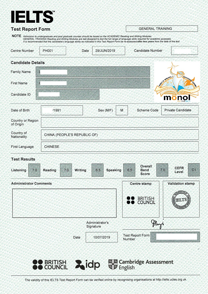This screenshot has height=294, width=208.
Task: Click the Candidate Details heading
Action: coord(28,63)
